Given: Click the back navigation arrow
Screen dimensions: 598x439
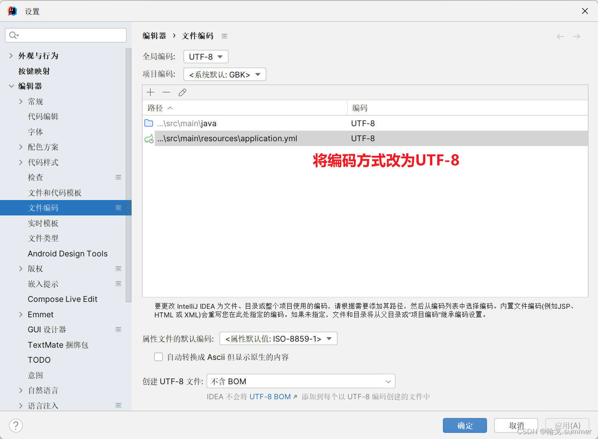Looking at the screenshot, I should point(561,36).
